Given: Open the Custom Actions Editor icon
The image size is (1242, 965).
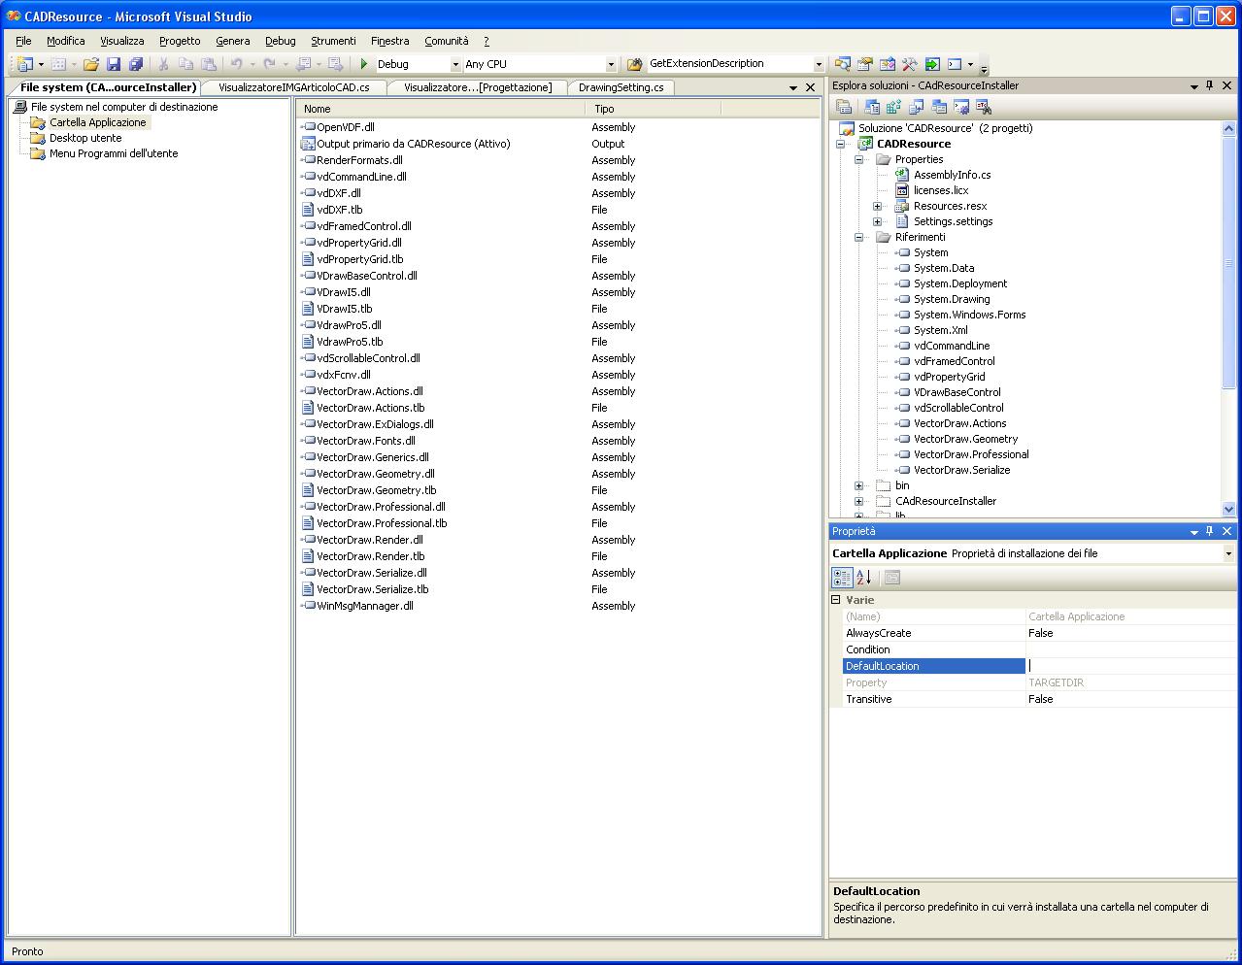Looking at the screenshot, I should [x=961, y=107].
